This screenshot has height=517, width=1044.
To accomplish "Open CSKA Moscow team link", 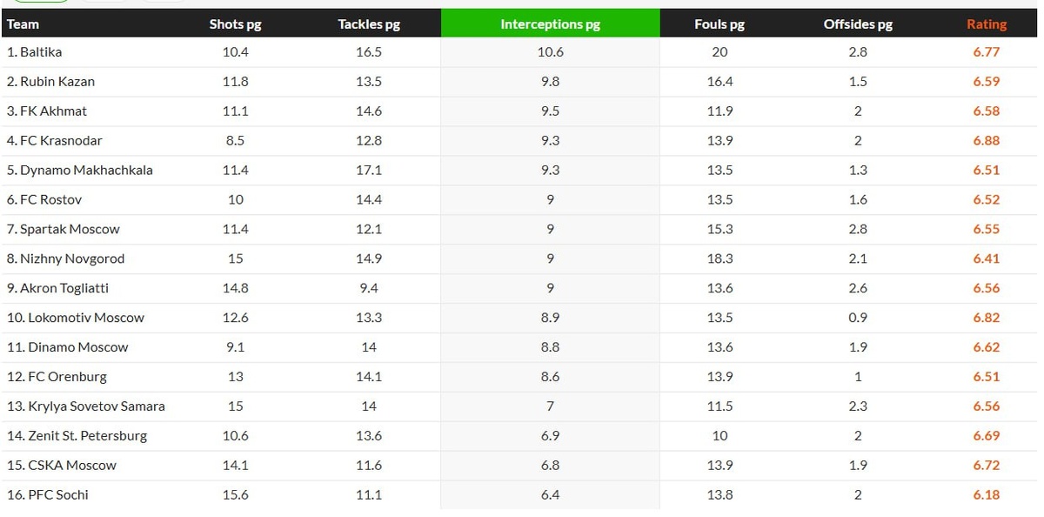I will tap(72, 466).
